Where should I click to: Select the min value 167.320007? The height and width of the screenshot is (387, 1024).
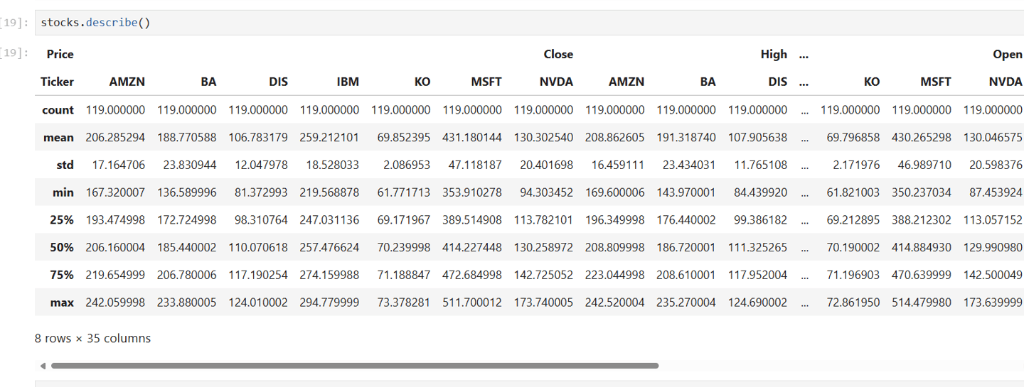[115, 192]
